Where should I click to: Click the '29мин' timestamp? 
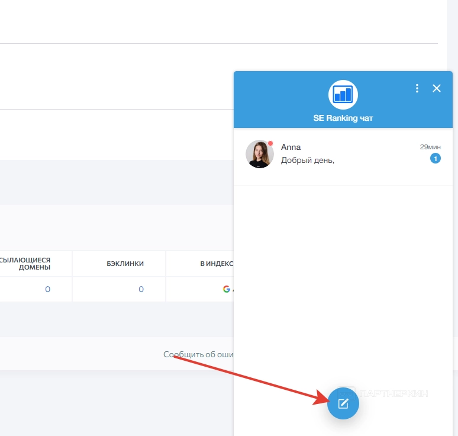[x=430, y=147]
